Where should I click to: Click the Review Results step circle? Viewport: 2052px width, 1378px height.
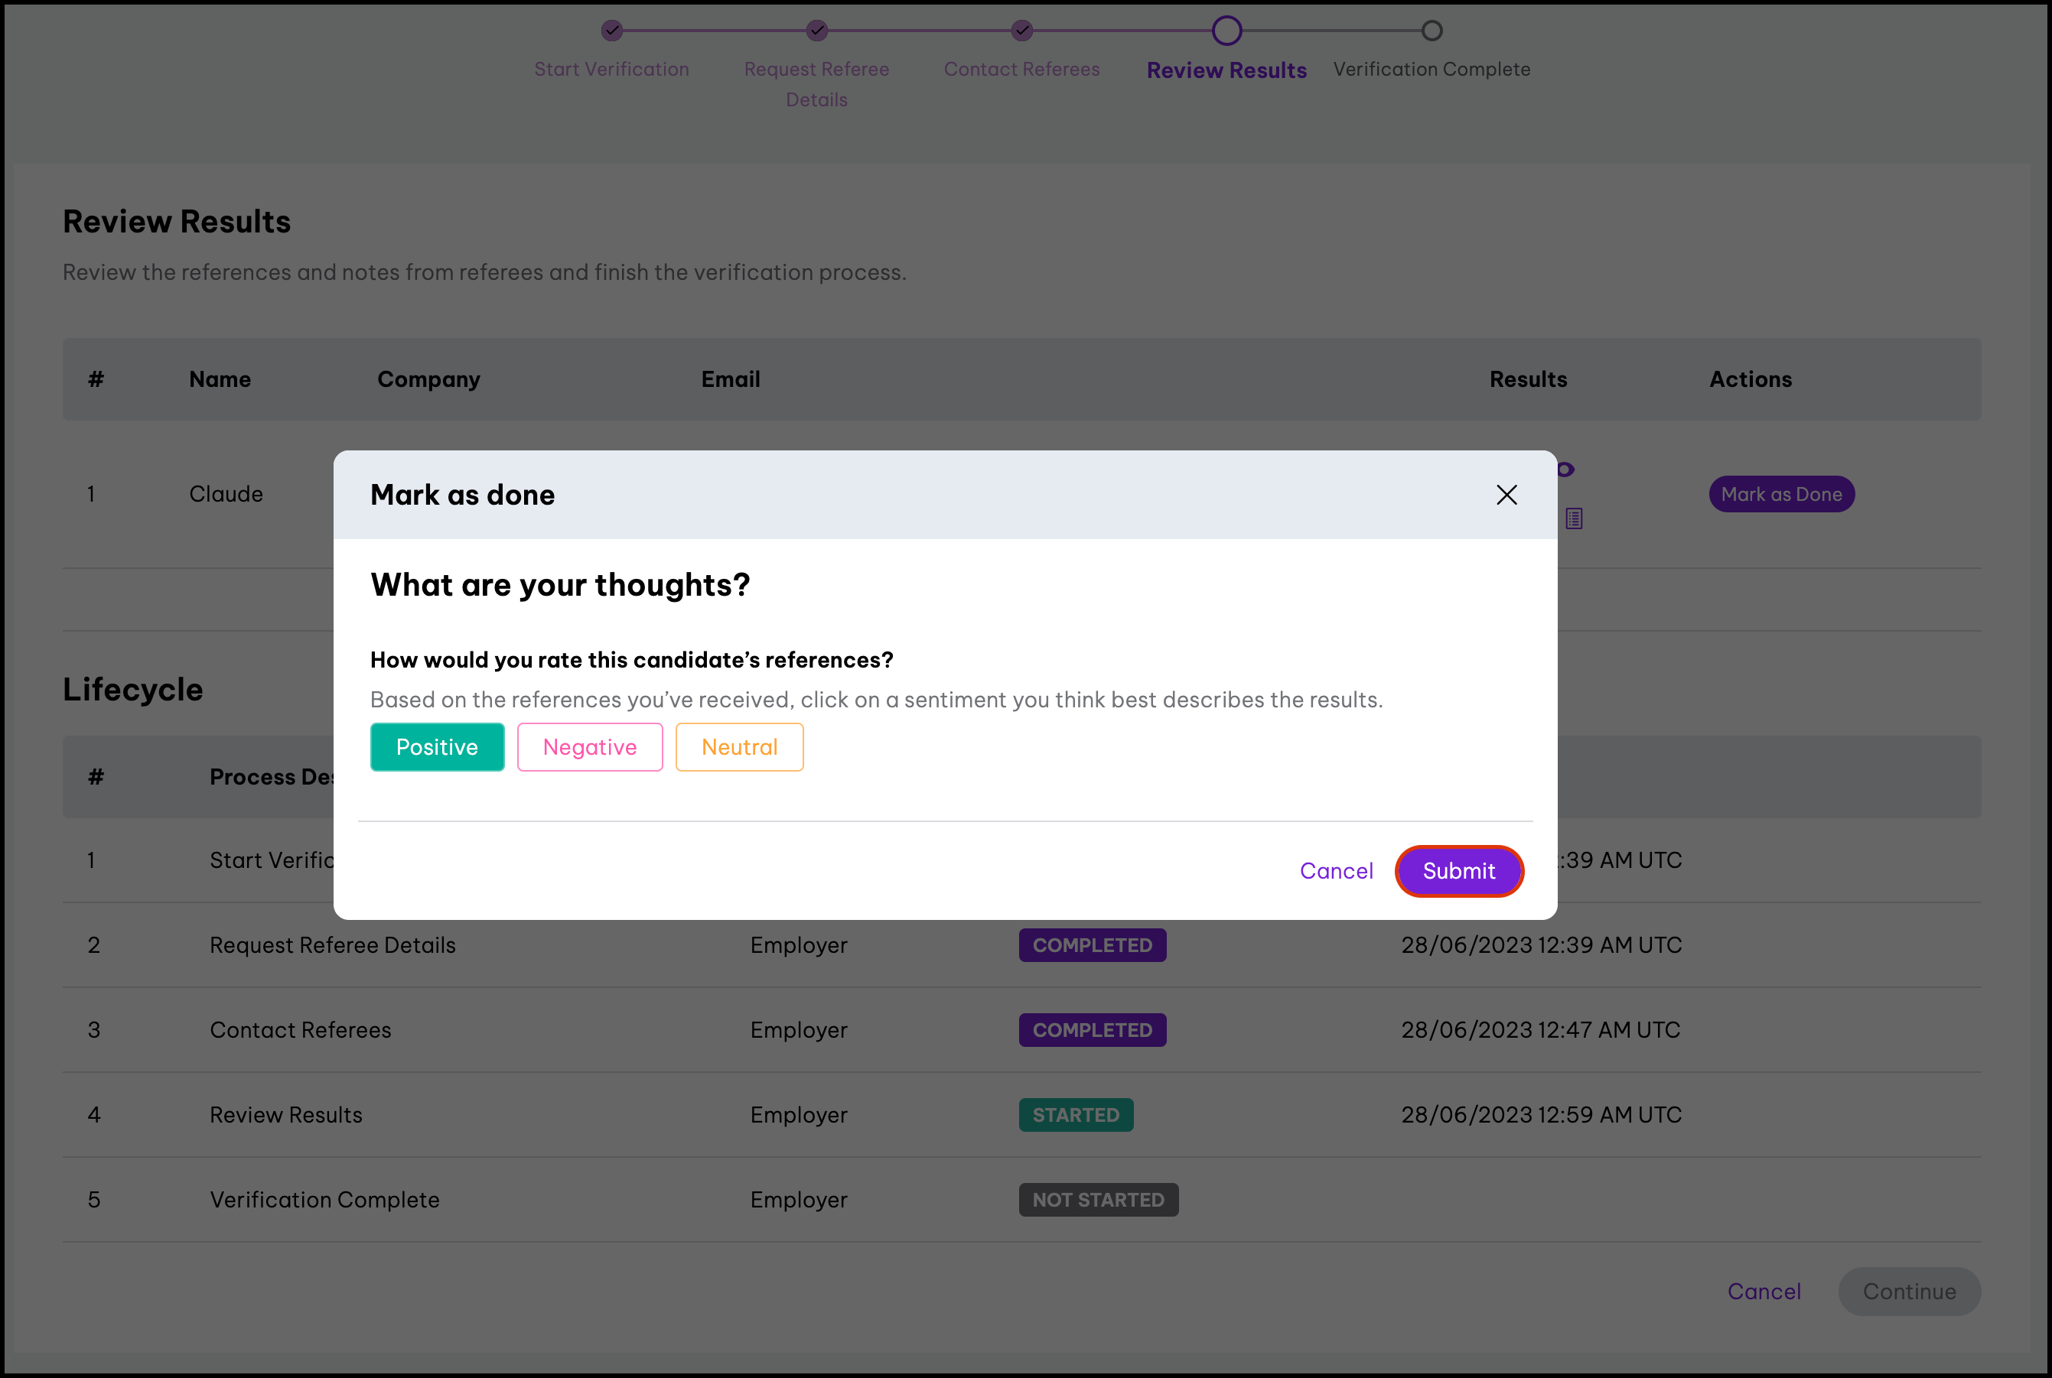tap(1226, 31)
